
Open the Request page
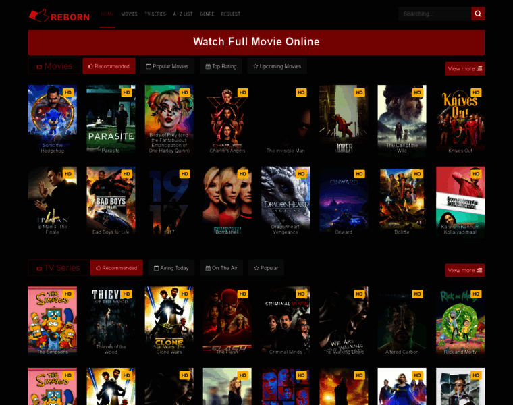(231, 14)
